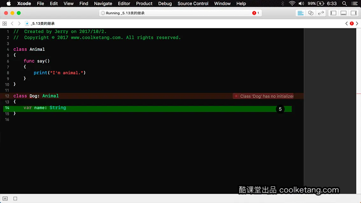The width and height of the screenshot is (361, 203).
Task: Click the clock showing 6:33
Action: (332, 3)
